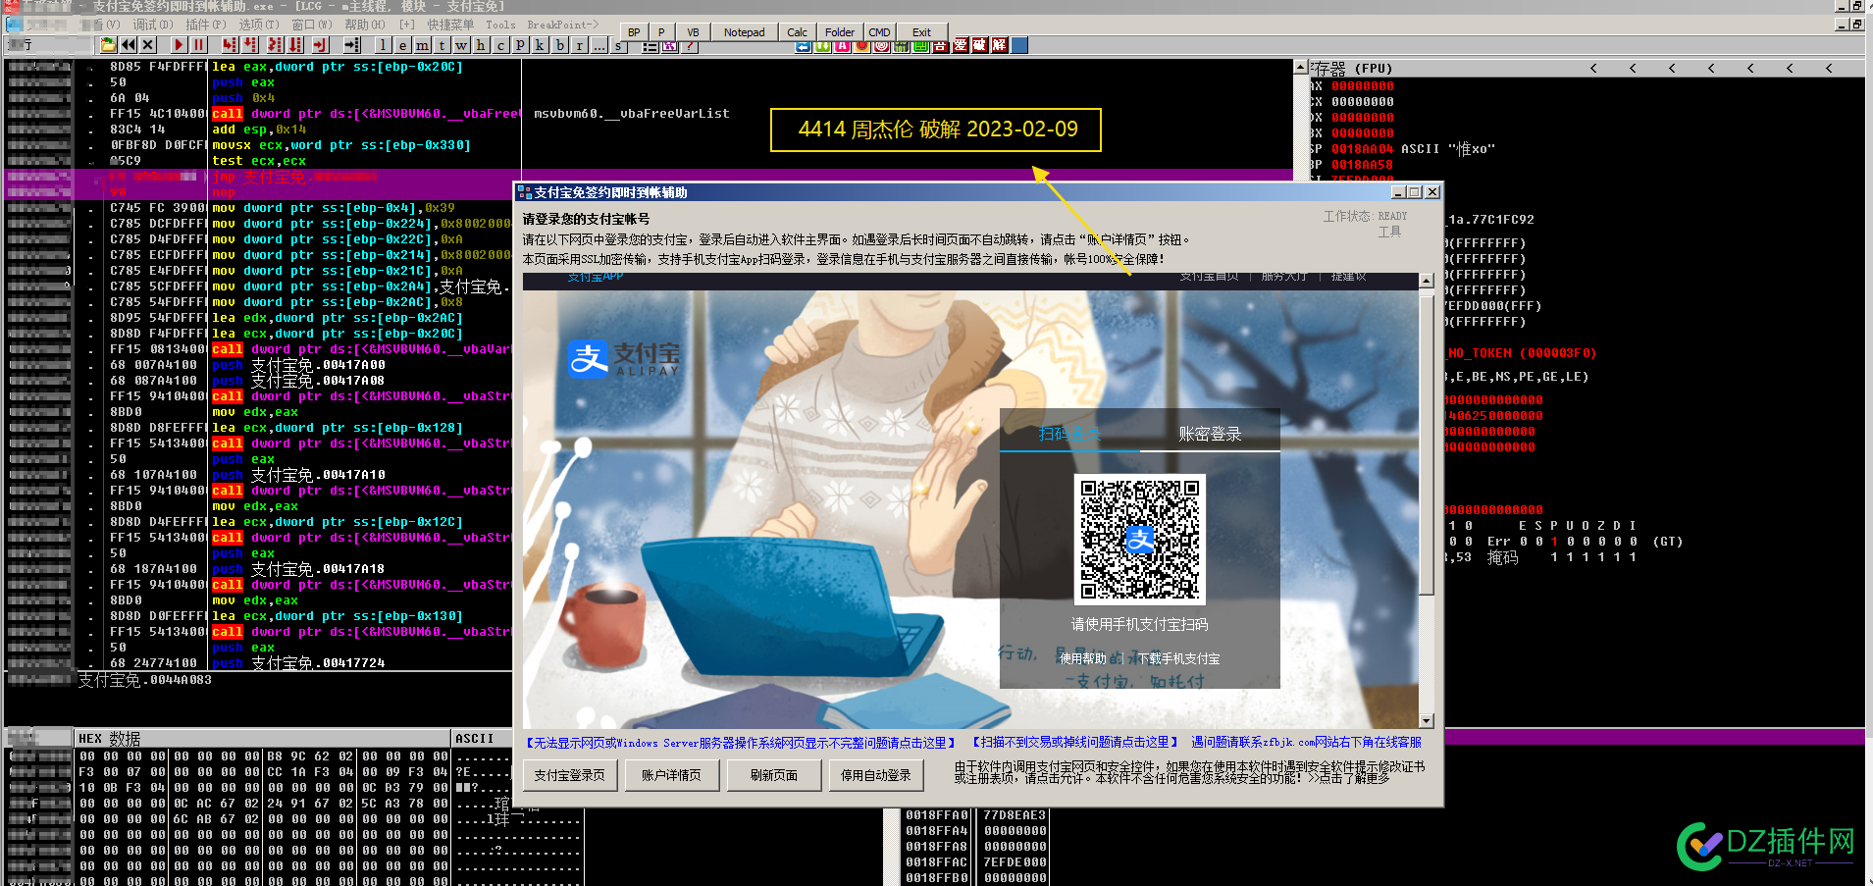Click the dialog scrollbar down arrow
The height and width of the screenshot is (886, 1873).
[1427, 720]
